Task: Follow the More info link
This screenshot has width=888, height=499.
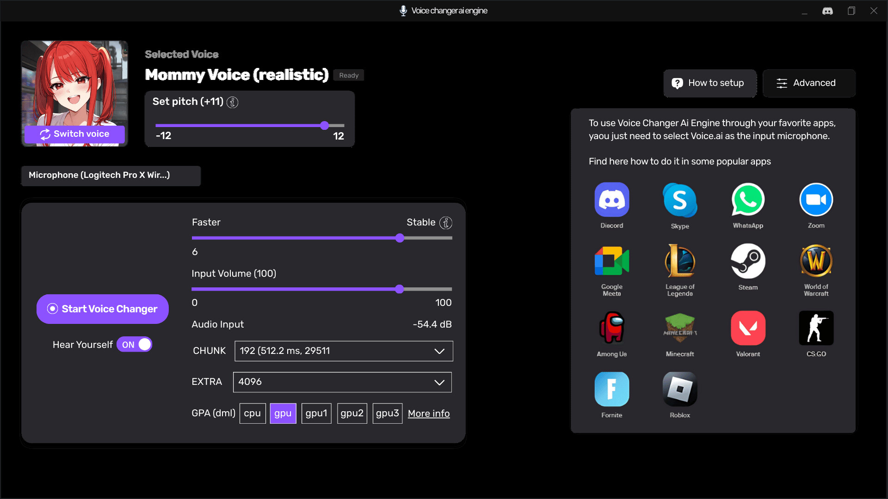Action: (428, 414)
